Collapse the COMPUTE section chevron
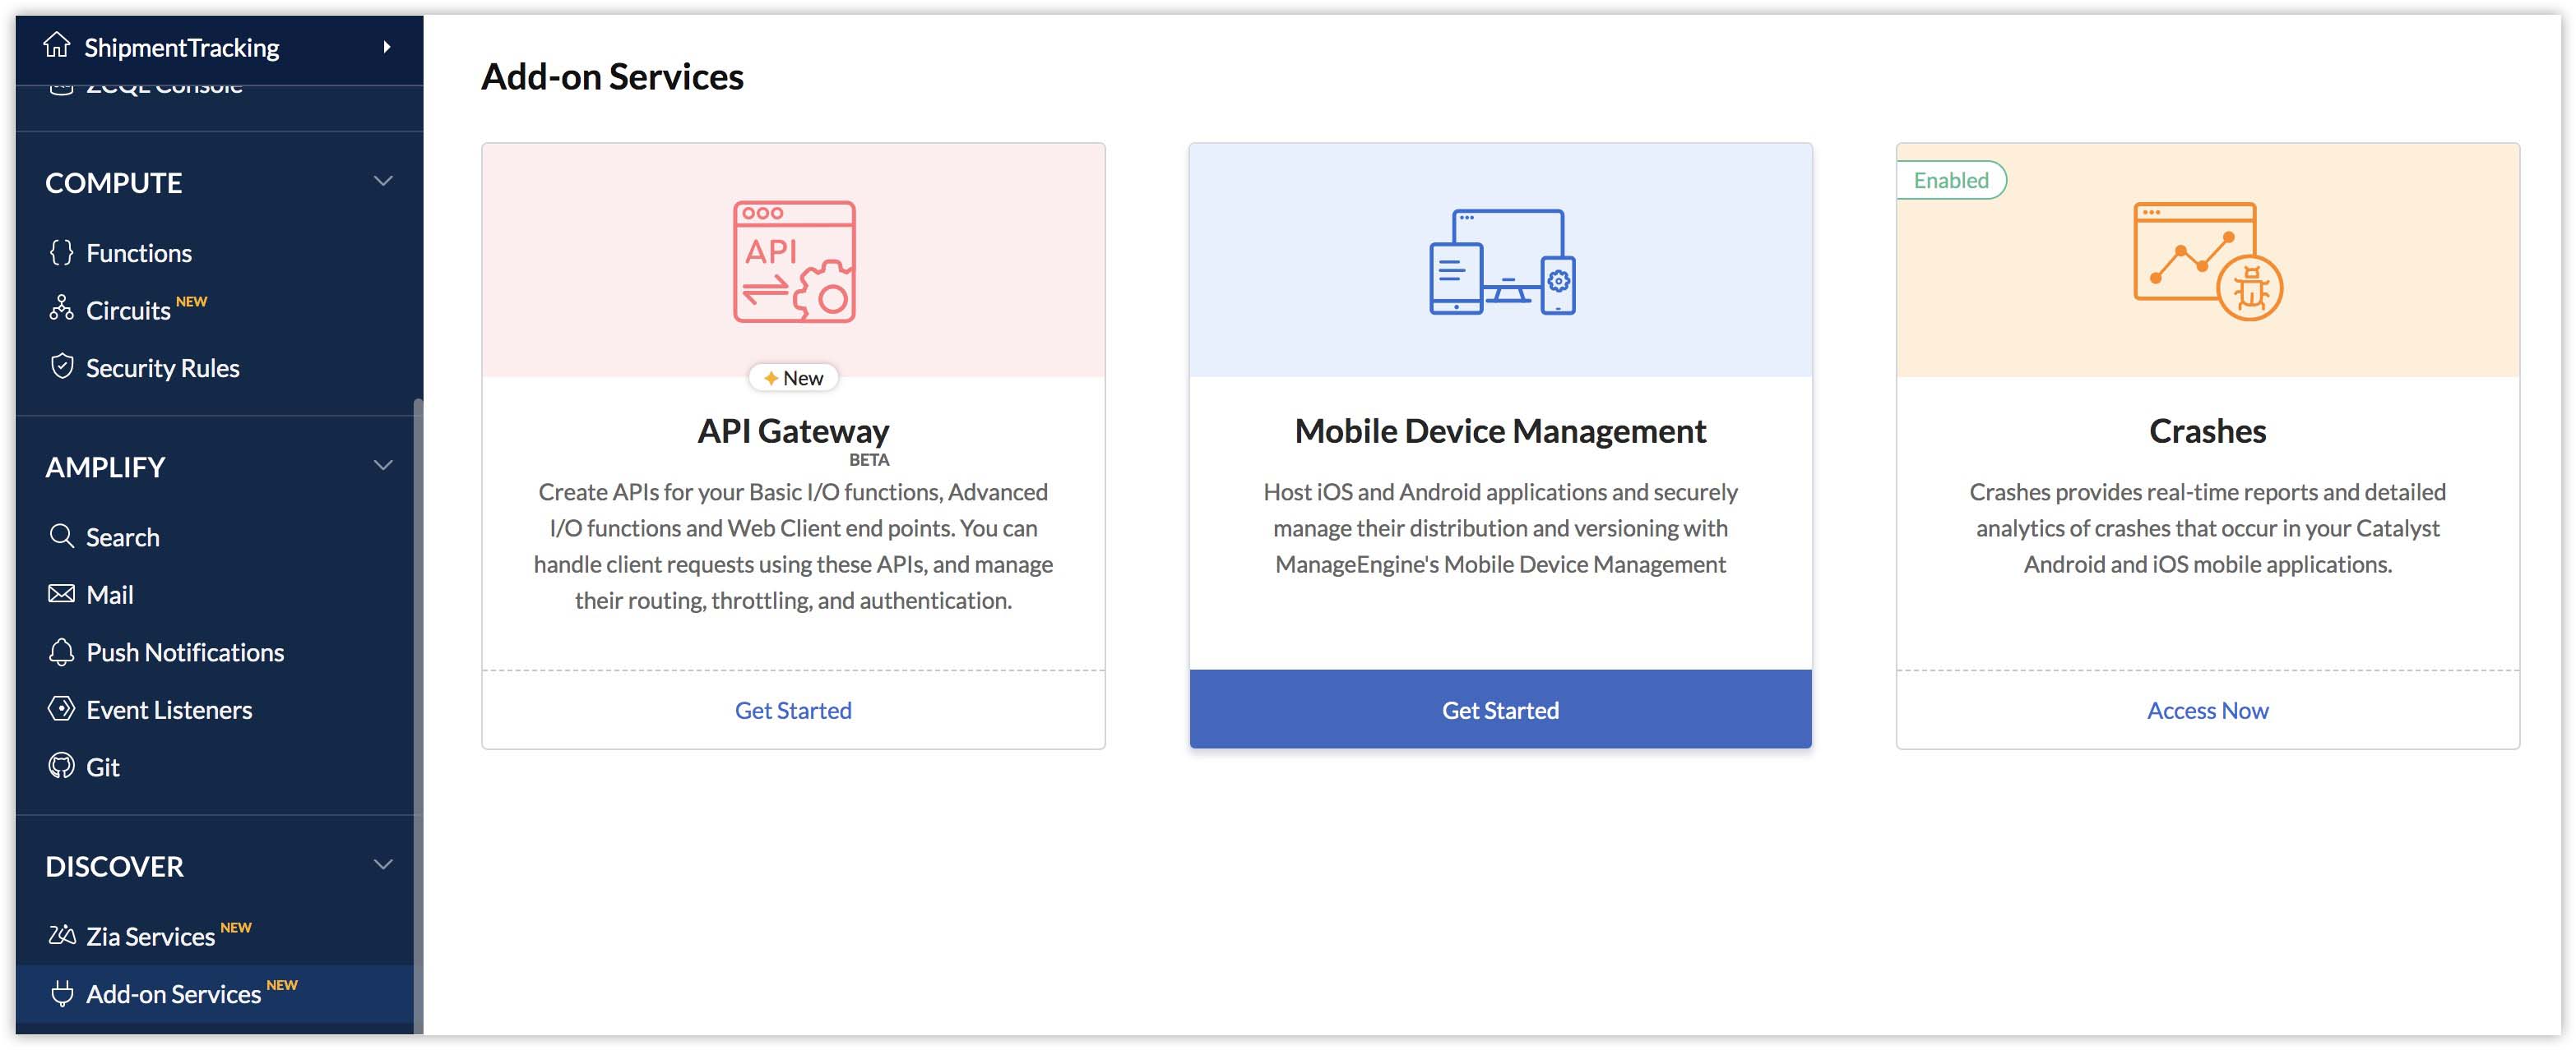This screenshot has width=2576, height=1050. (383, 182)
